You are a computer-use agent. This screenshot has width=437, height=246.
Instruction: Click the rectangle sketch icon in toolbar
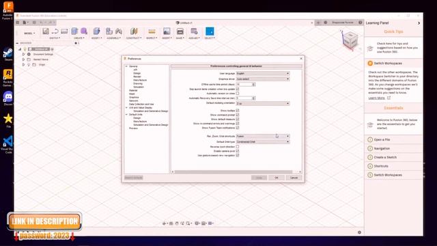pyautogui.click(x=64, y=31)
